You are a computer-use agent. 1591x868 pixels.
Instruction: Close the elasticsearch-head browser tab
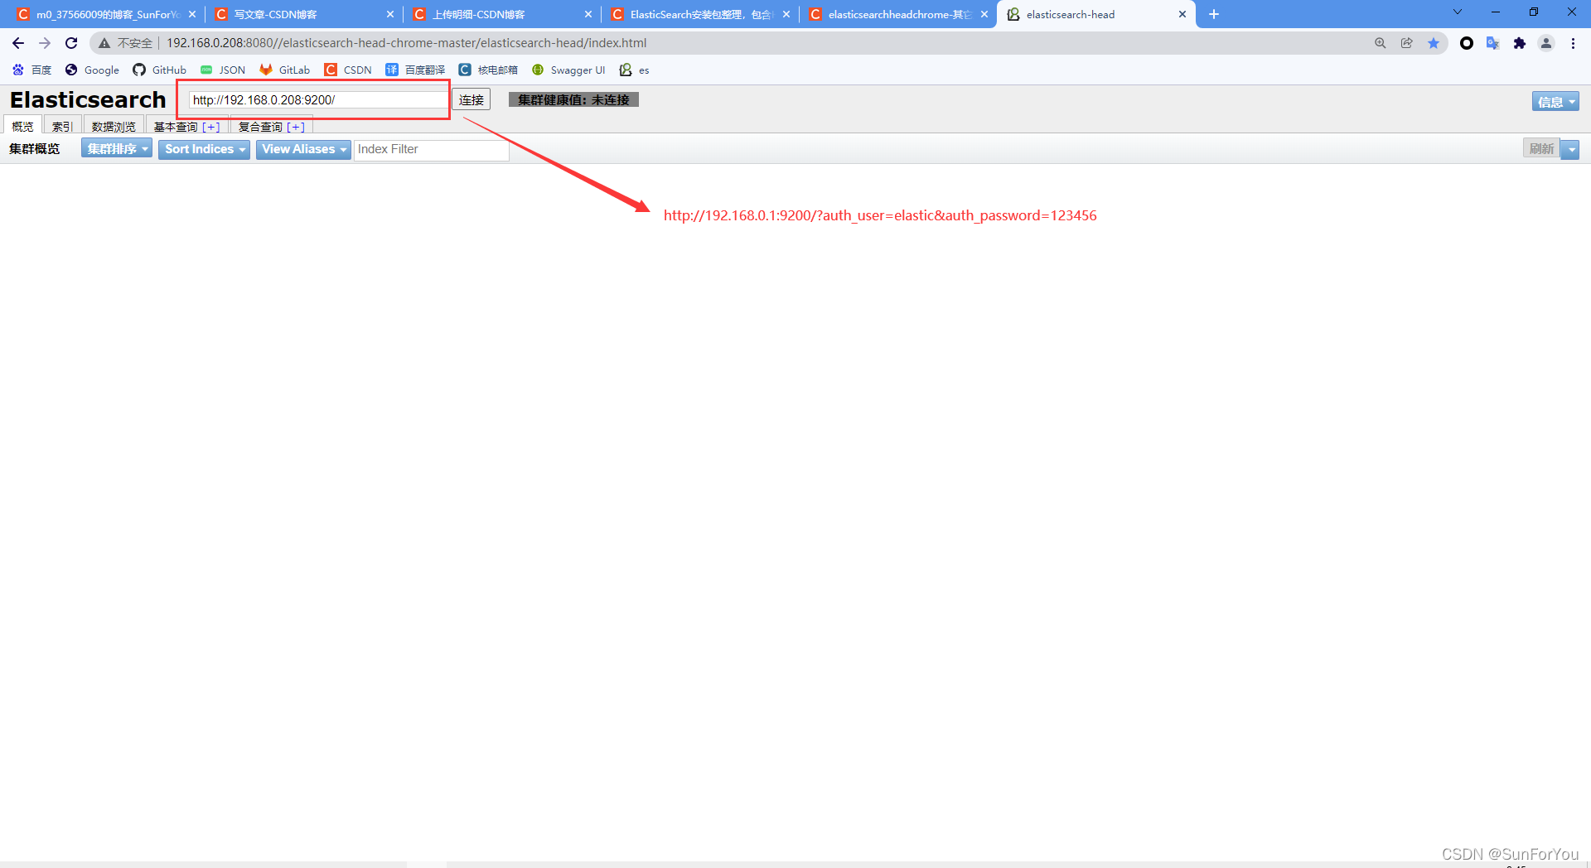click(x=1182, y=14)
